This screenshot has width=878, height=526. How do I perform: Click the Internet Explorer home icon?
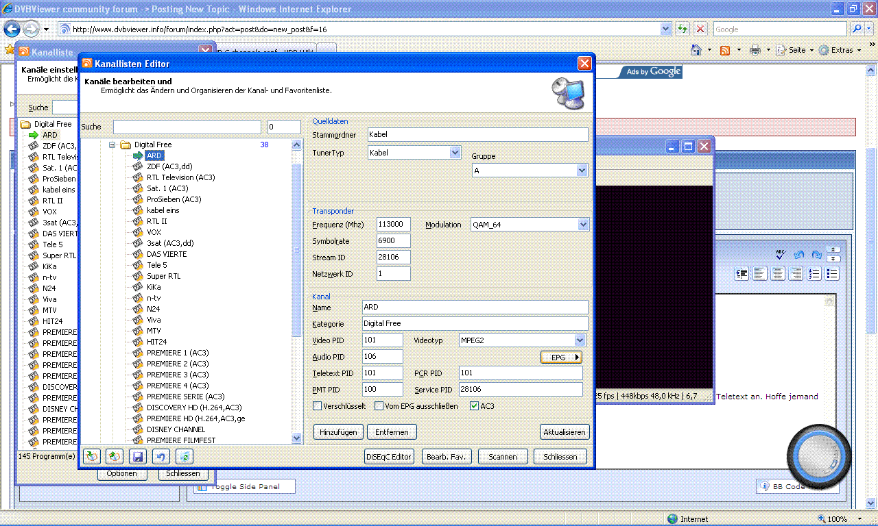tap(696, 50)
